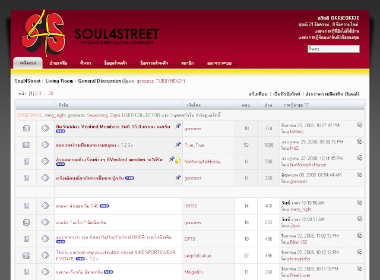View last poster leanghaha profile

click(x=300, y=259)
